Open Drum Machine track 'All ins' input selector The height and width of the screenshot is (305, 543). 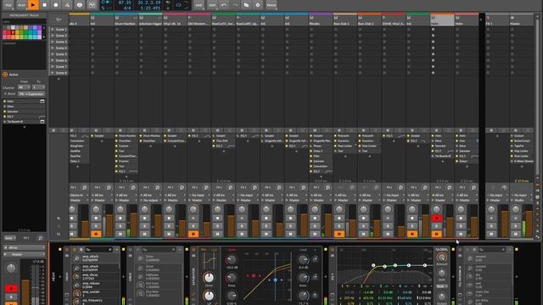[126, 195]
